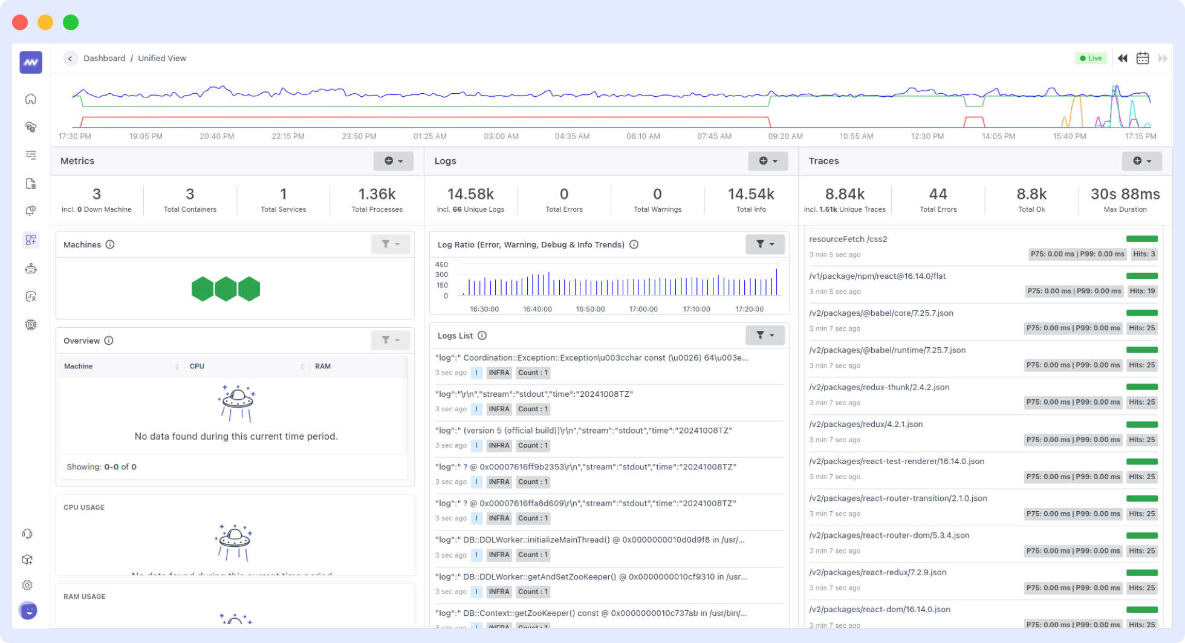Image resolution: width=1185 pixels, height=643 pixels.
Task: Click the calendar date picker icon
Action: coord(1143,58)
